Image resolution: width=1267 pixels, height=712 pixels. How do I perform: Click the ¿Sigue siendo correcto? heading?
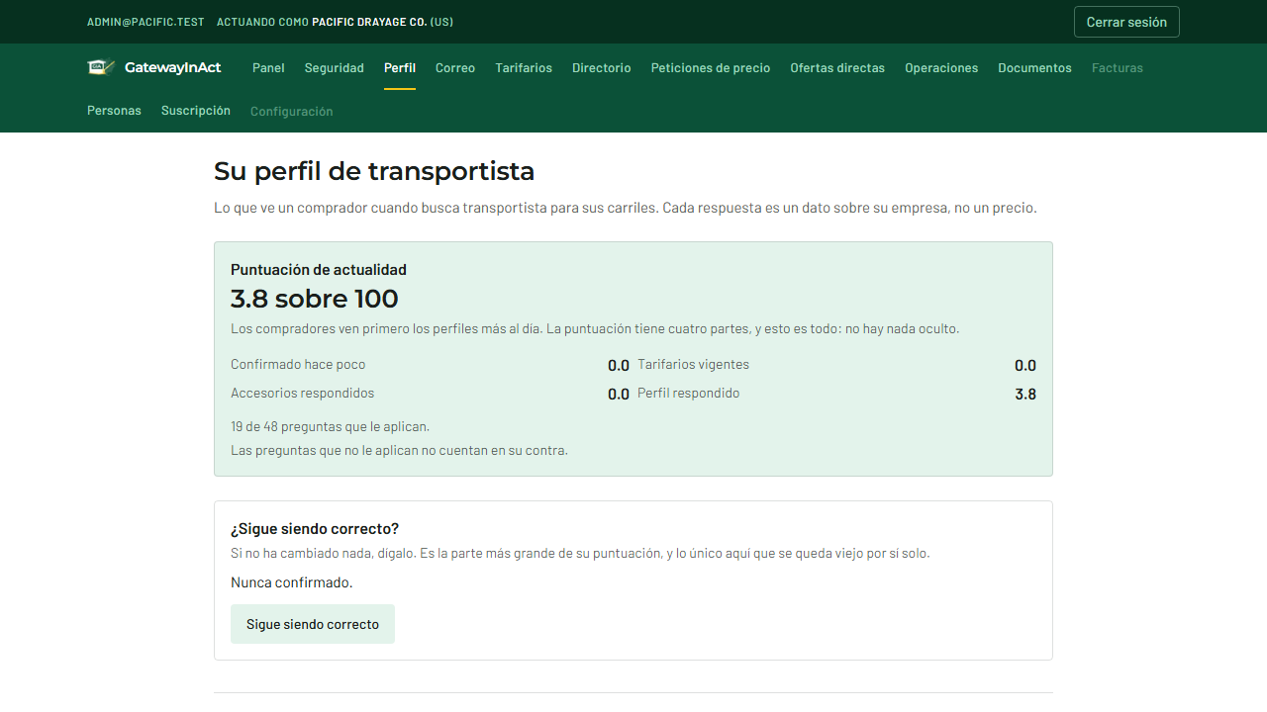click(315, 529)
